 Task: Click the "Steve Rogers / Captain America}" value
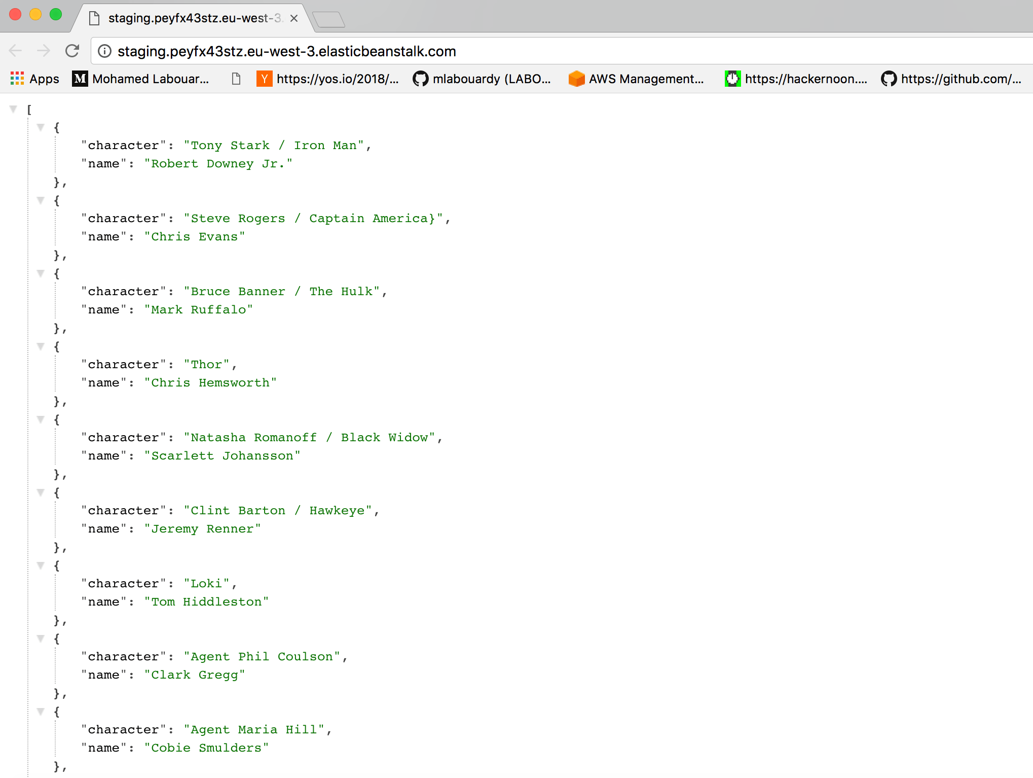pyautogui.click(x=313, y=219)
